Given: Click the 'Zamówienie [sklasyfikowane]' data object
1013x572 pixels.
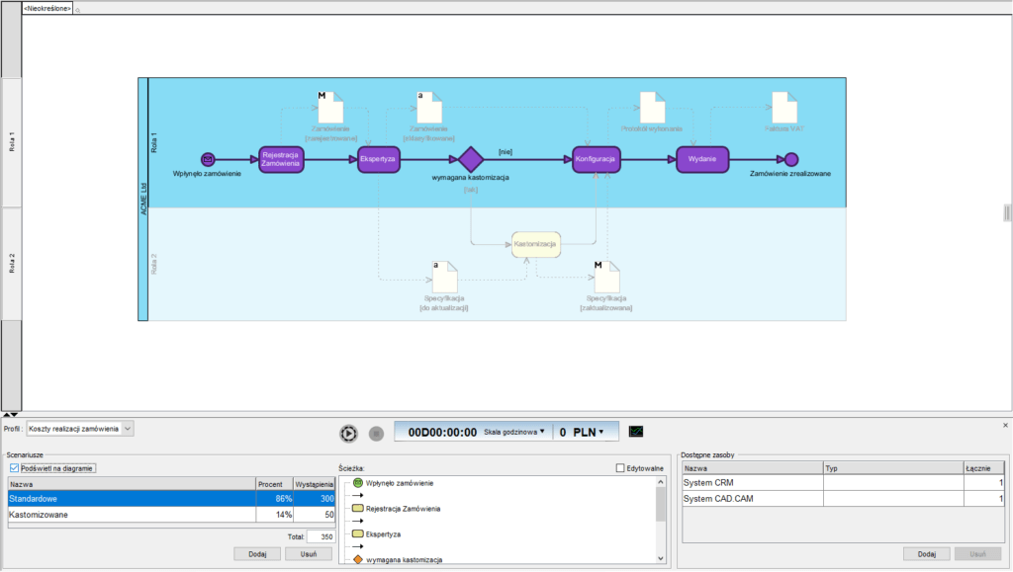Looking at the screenshot, I should coord(429,107).
